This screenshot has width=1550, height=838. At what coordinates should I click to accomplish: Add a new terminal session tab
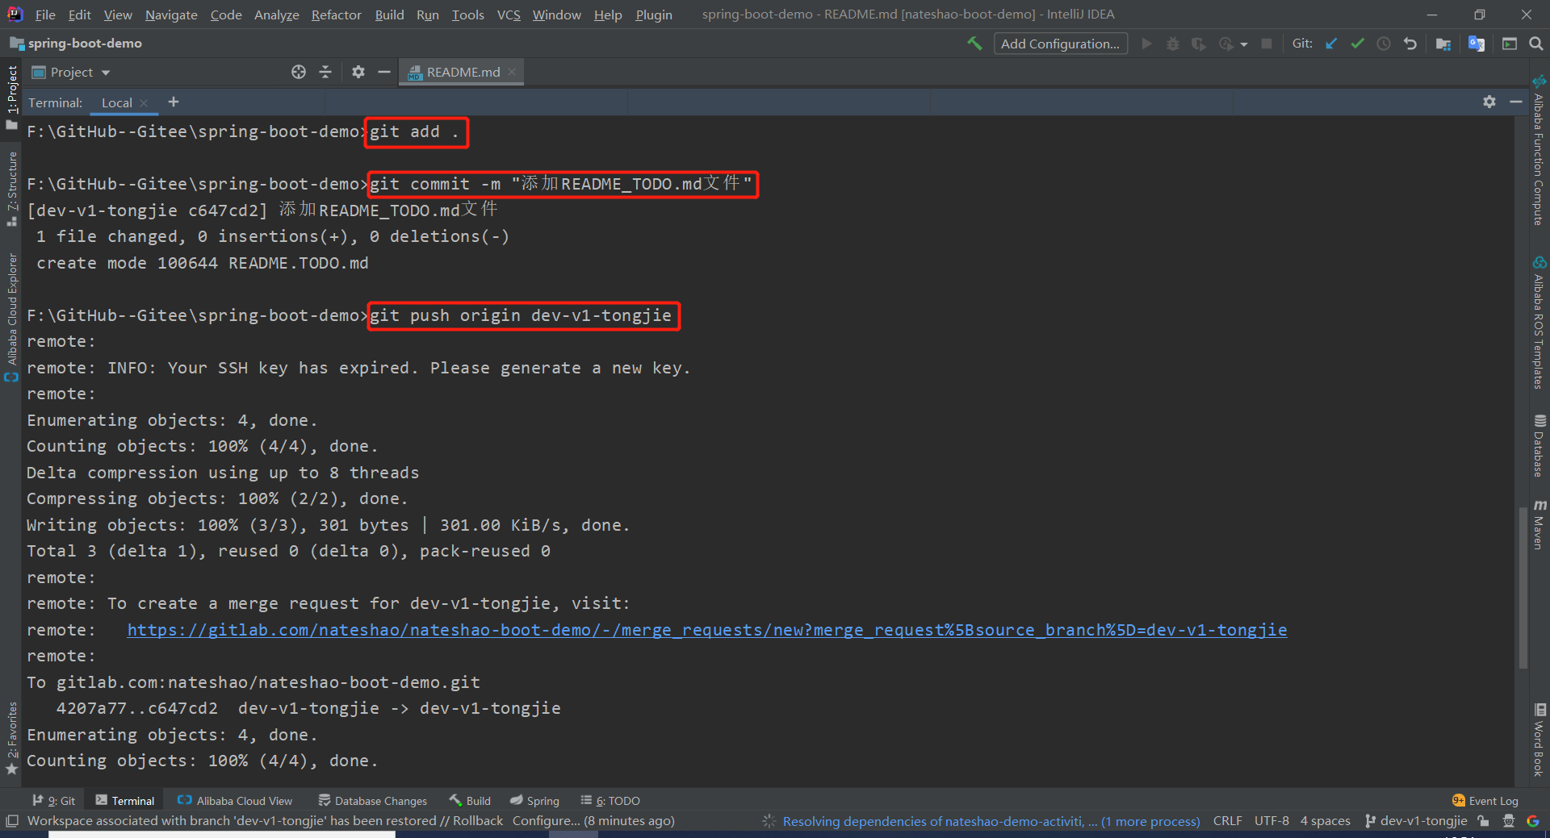pos(174,102)
